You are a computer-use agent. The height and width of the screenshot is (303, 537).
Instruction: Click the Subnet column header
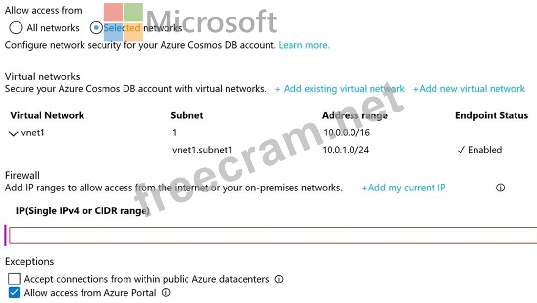pyautogui.click(x=186, y=115)
